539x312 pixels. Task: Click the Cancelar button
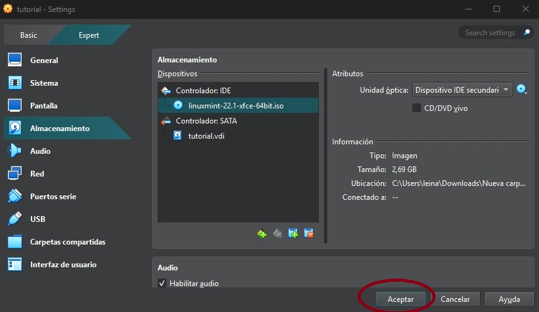(455, 299)
